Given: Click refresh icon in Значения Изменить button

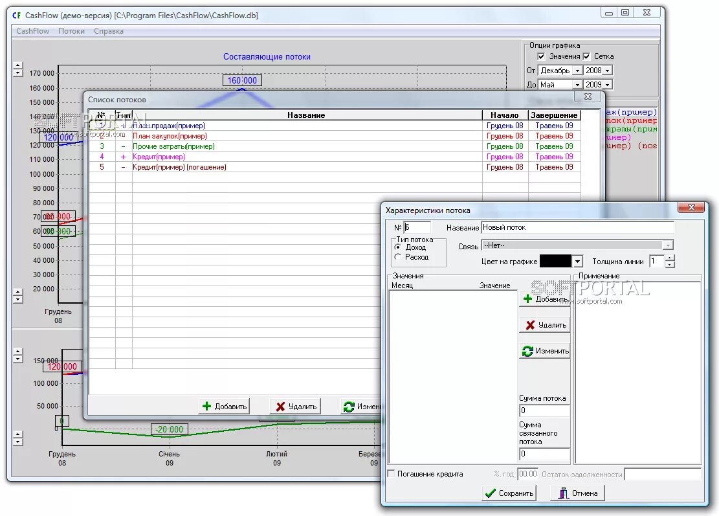Looking at the screenshot, I should 527,351.
